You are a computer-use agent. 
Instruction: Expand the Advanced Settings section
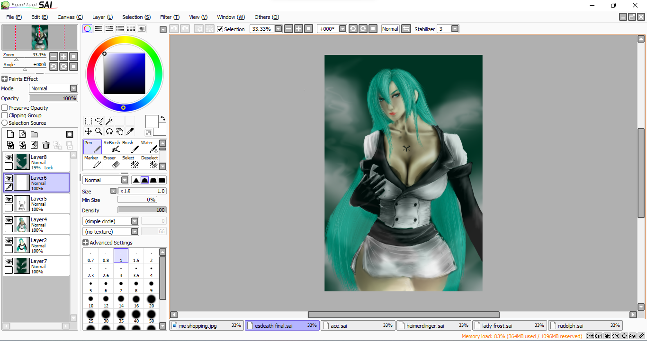(85, 243)
